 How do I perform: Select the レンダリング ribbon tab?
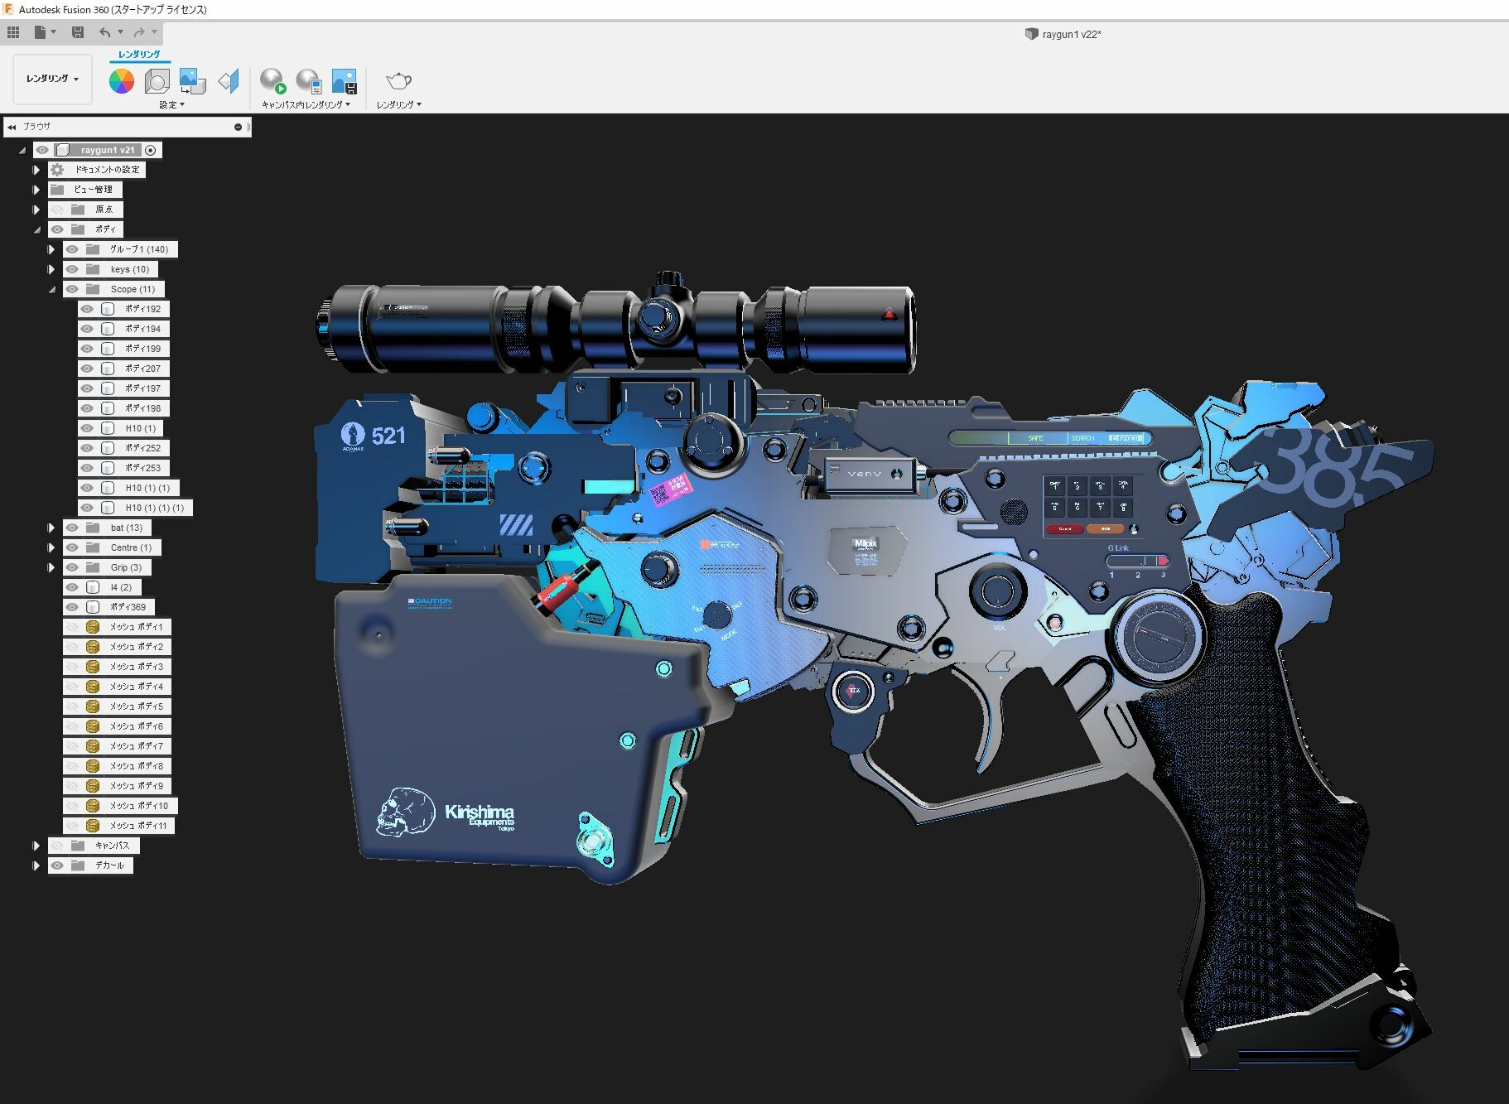click(x=139, y=55)
